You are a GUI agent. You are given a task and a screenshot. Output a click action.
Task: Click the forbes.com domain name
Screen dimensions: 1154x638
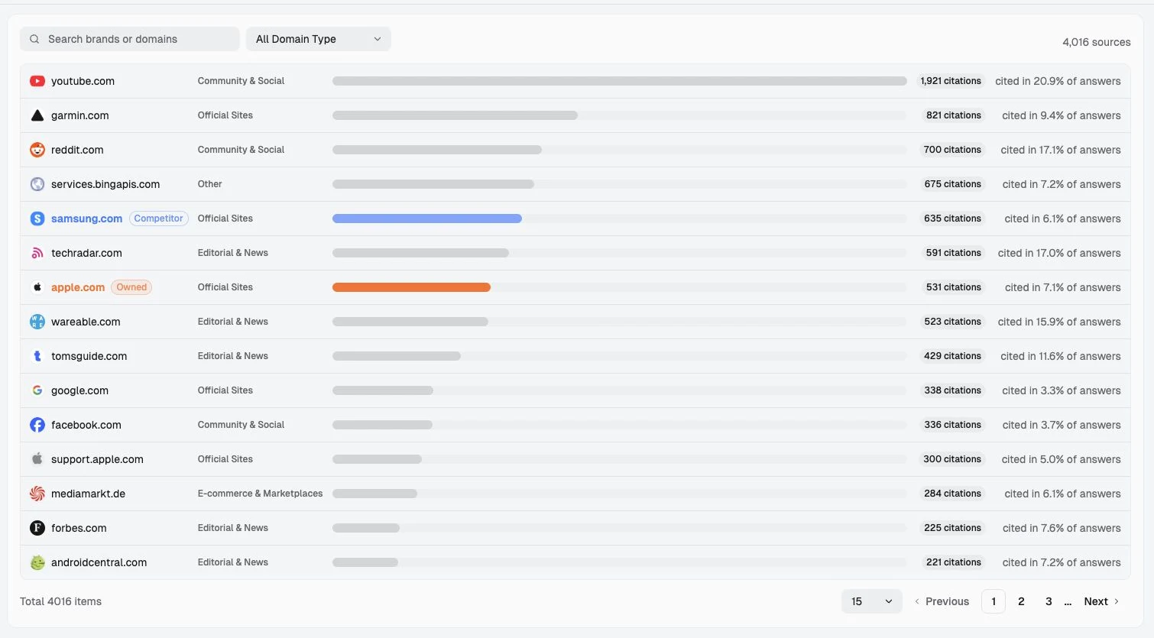click(79, 528)
